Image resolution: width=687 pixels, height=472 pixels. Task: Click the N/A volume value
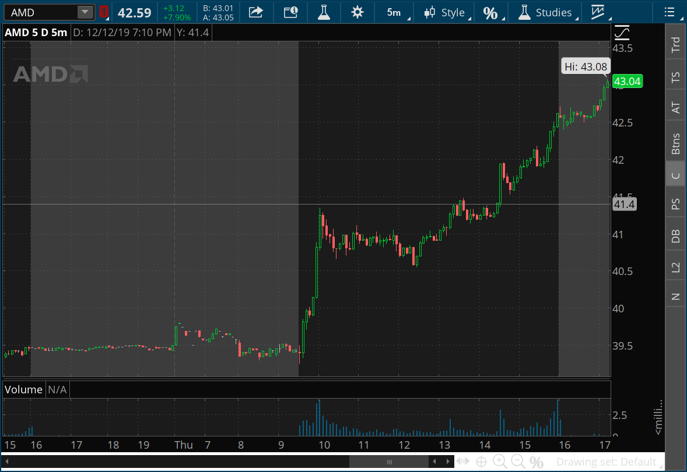[x=57, y=389]
